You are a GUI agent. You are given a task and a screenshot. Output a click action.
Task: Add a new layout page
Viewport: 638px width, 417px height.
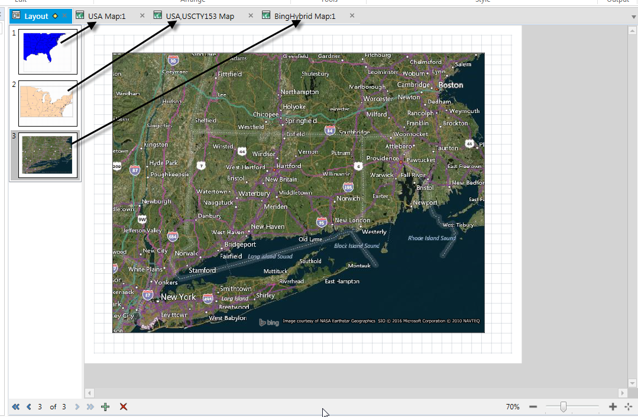[x=105, y=406]
